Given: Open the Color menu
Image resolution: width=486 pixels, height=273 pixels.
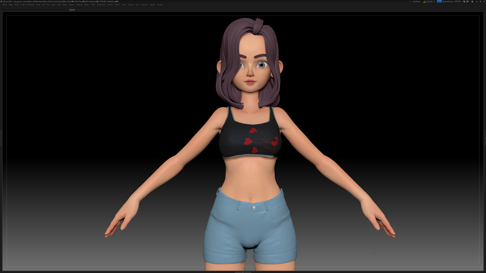Looking at the screenshot, I should pos(23,5).
